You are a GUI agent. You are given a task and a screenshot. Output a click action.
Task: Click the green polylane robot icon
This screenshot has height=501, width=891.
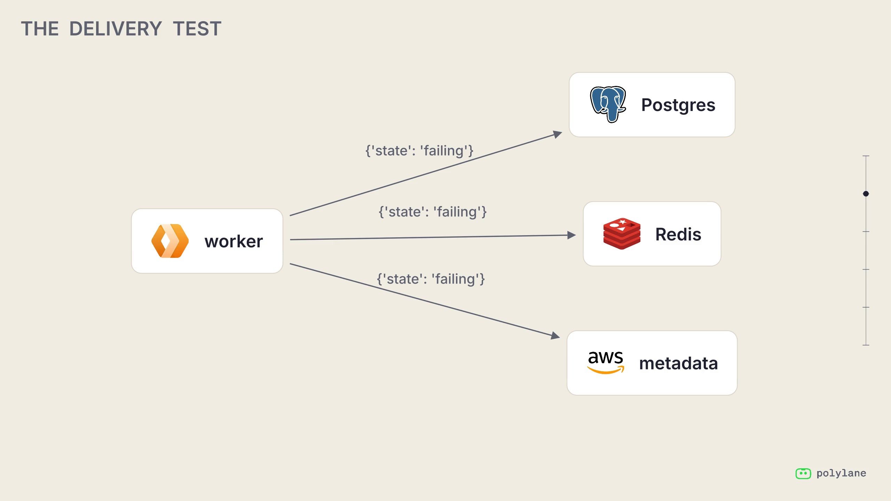pos(803,474)
